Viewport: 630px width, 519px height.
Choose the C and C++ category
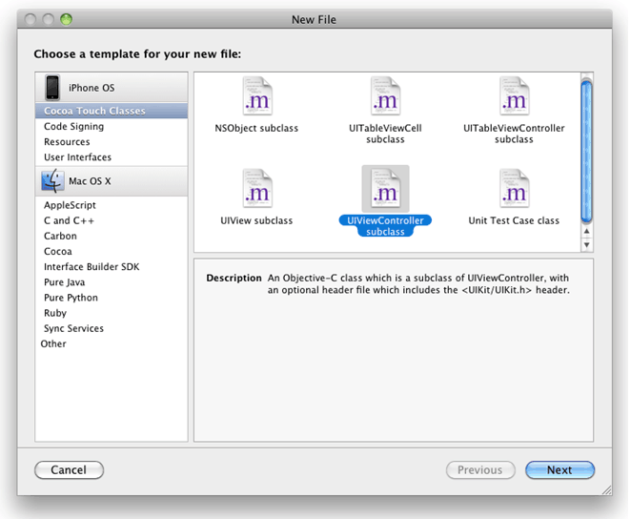[112, 220]
